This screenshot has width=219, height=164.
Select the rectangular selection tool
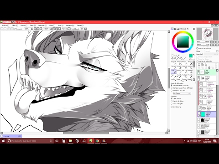(172, 56)
